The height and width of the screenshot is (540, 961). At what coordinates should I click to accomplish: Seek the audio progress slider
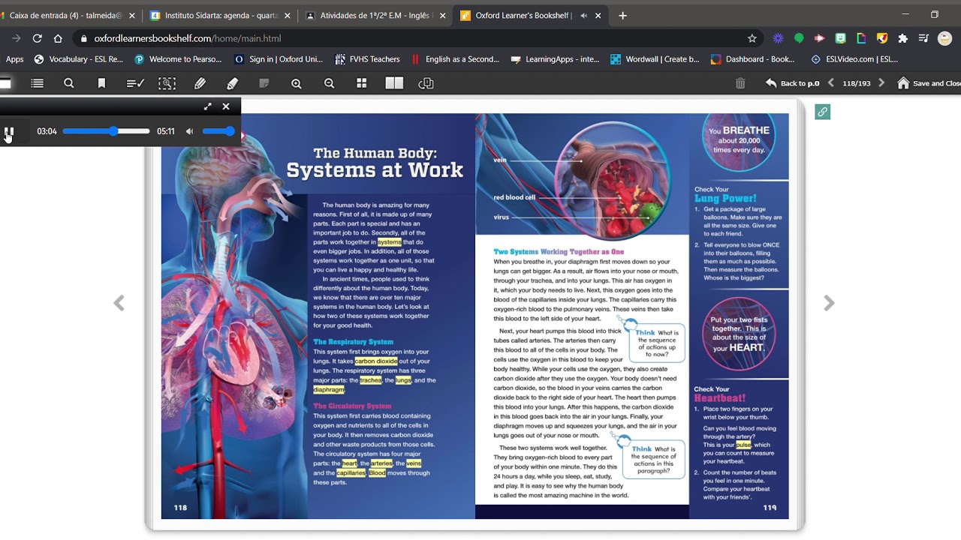pos(106,131)
